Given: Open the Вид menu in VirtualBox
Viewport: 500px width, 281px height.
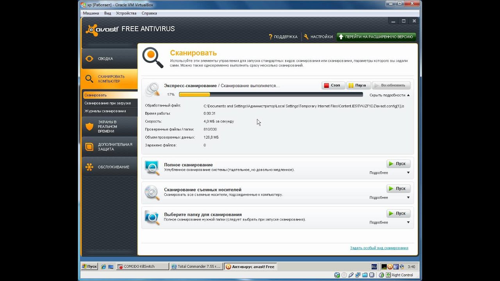Looking at the screenshot, I should point(108,13).
